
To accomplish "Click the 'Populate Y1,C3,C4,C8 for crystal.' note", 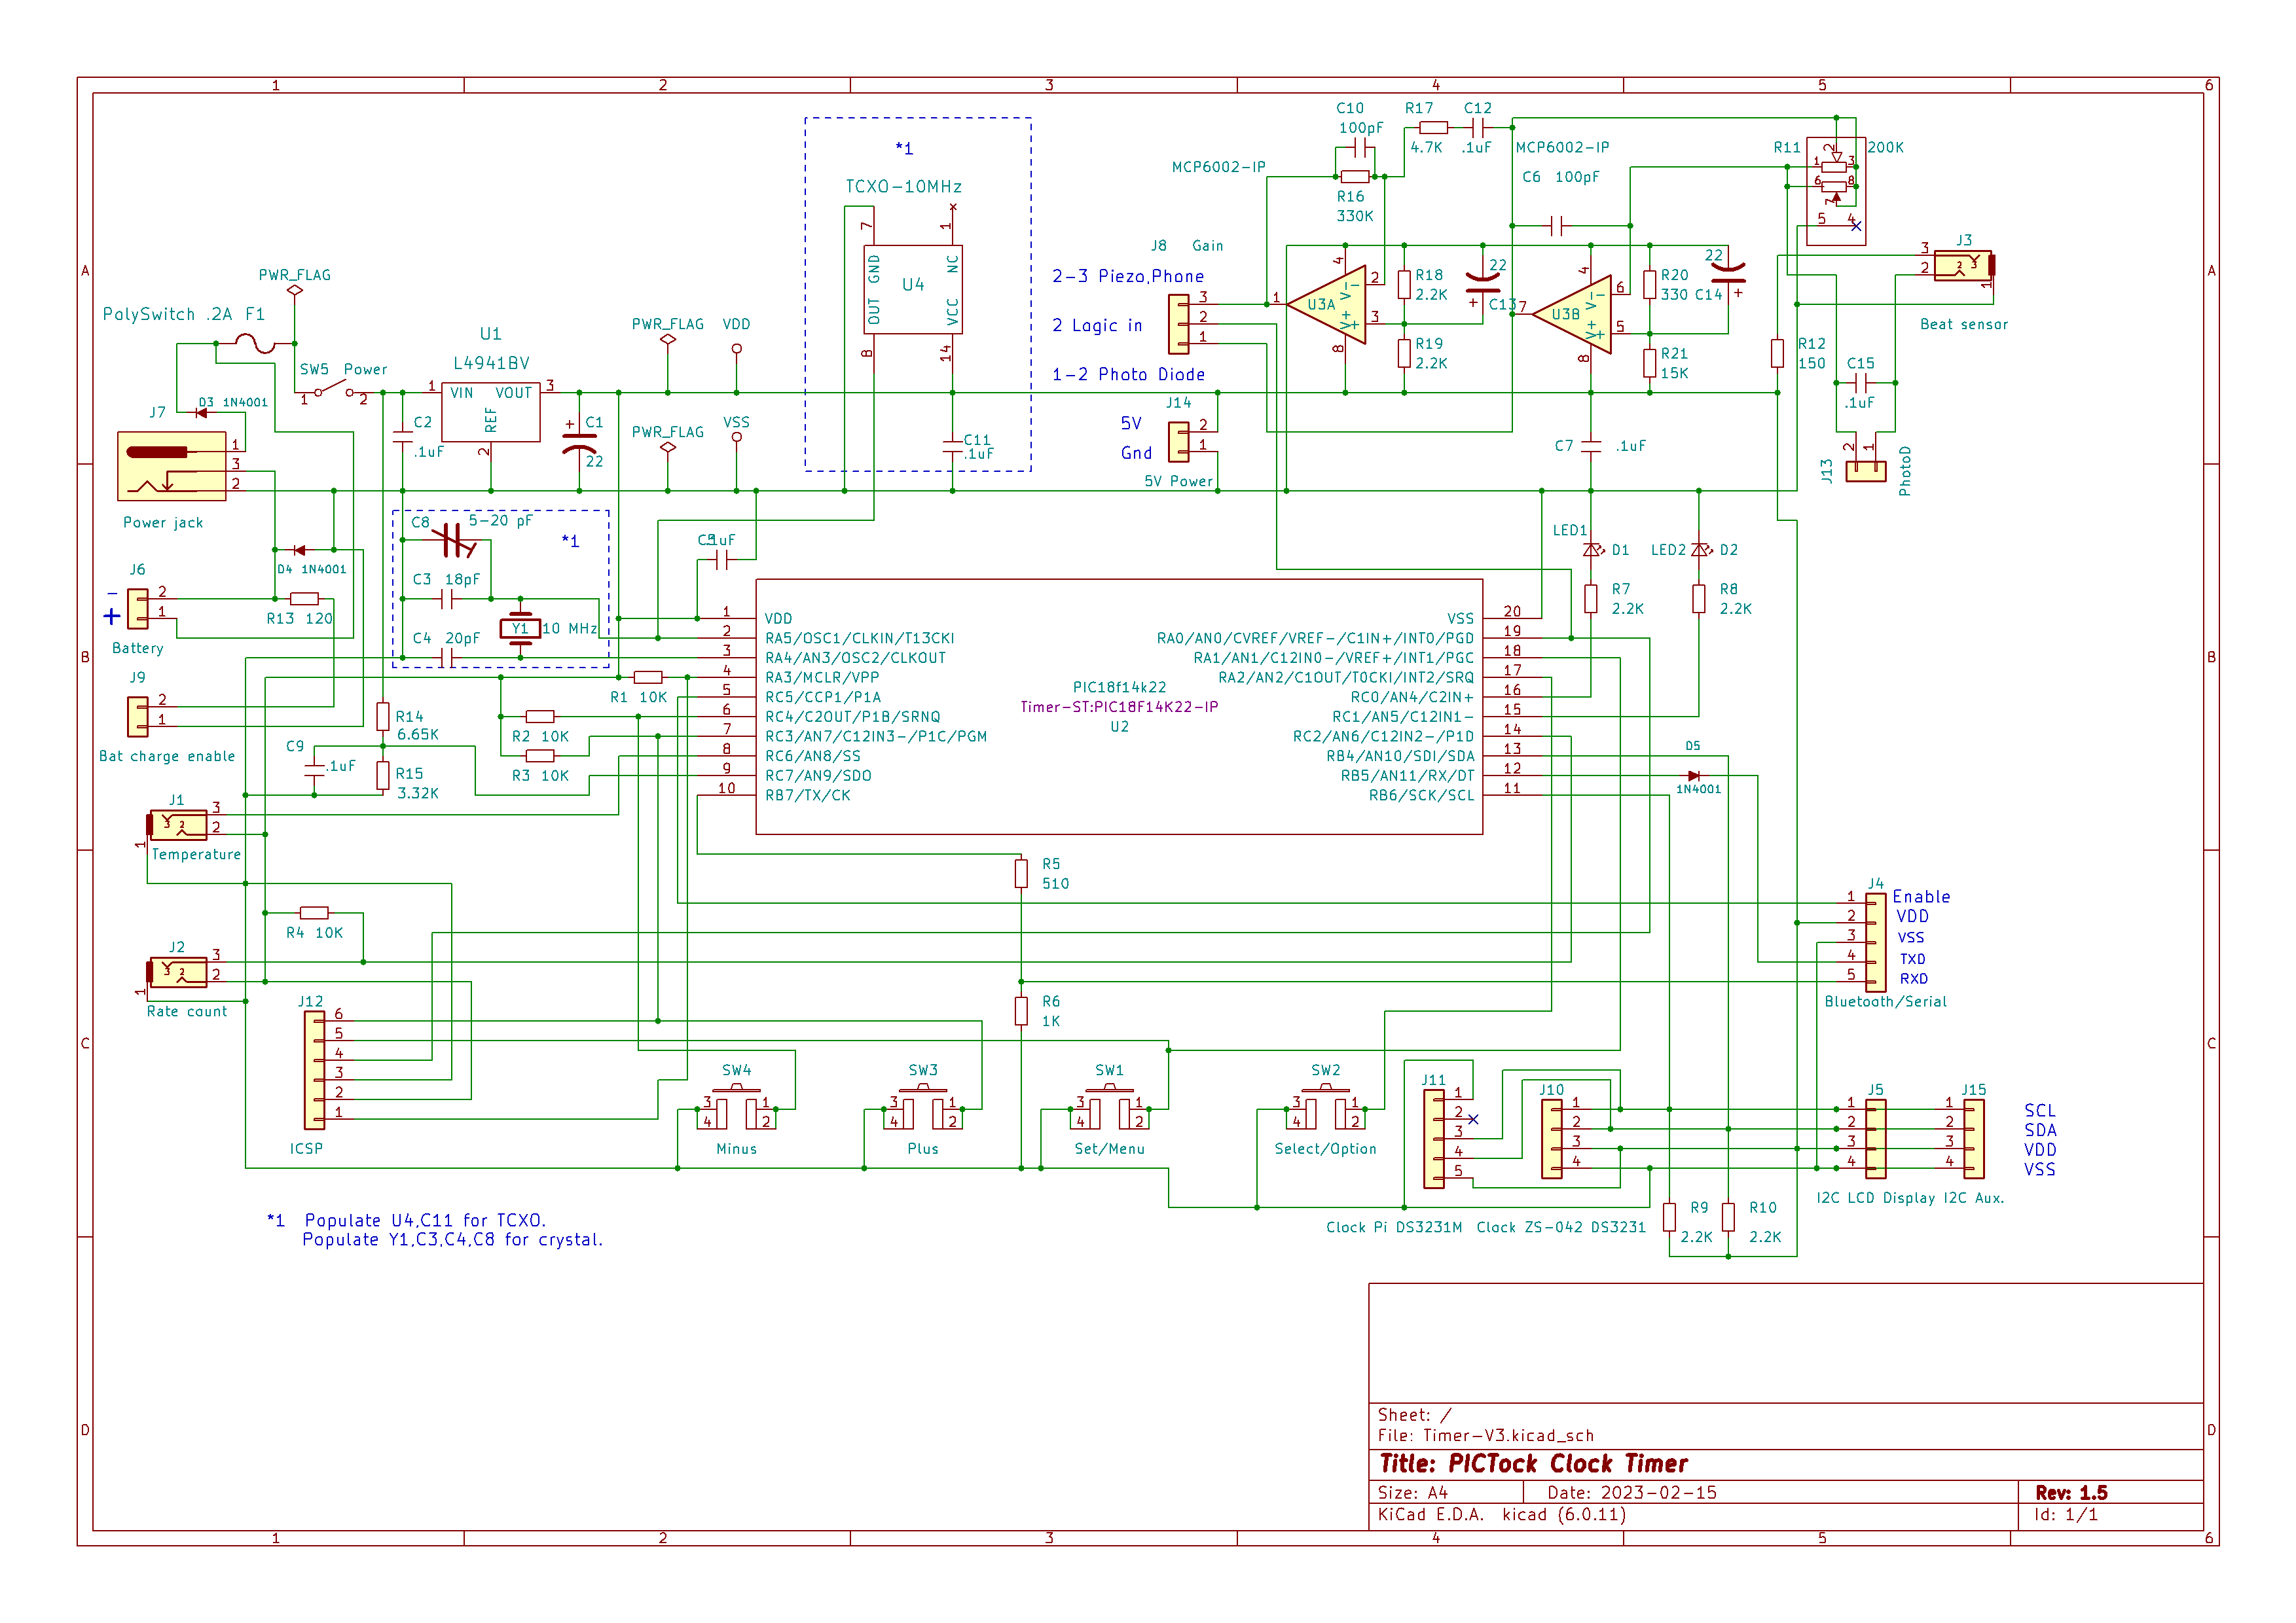I will (453, 1240).
